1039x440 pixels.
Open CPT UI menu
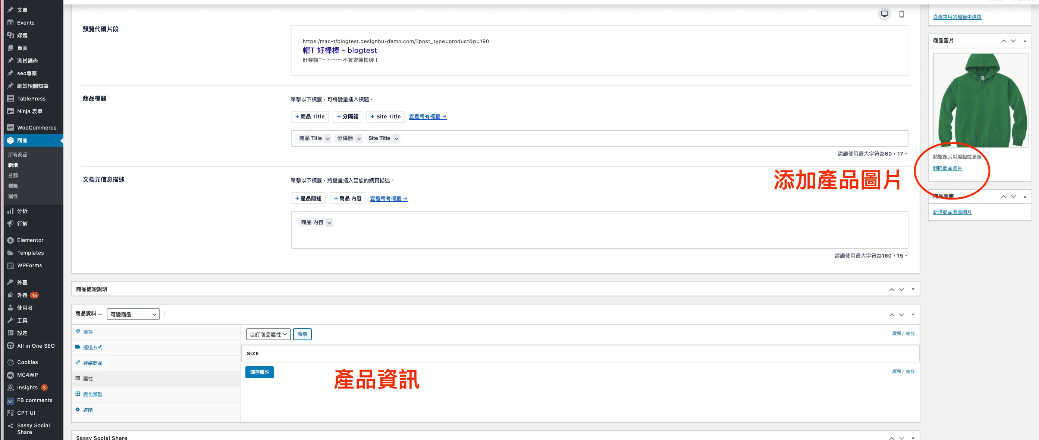(26, 413)
